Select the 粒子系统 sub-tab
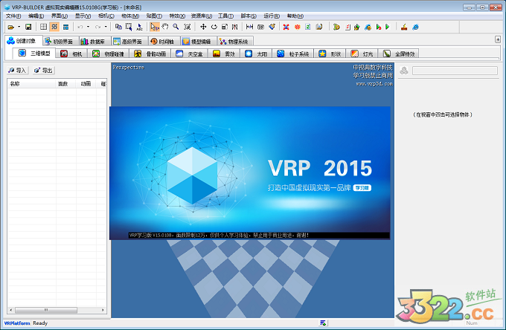 click(x=293, y=54)
